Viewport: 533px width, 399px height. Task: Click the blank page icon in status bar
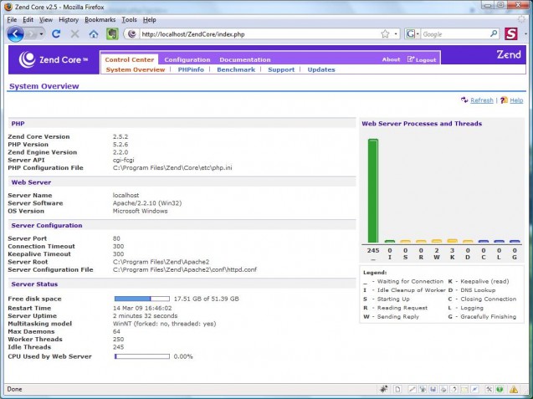coord(397,389)
